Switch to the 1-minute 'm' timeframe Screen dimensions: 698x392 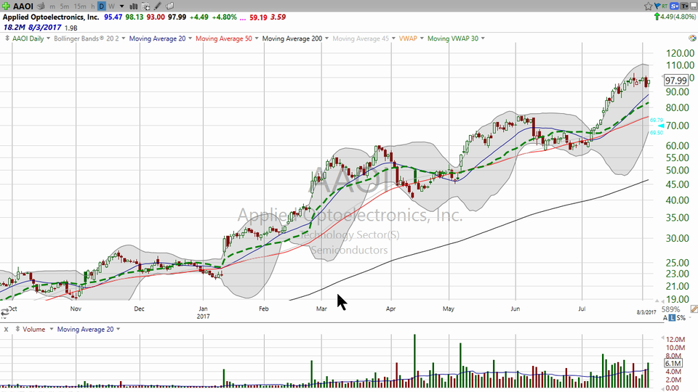click(x=52, y=7)
